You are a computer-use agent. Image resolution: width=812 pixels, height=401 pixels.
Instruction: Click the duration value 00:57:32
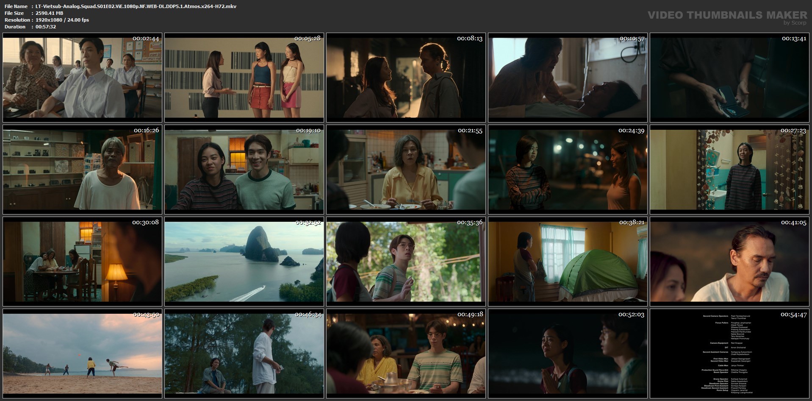pos(46,27)
